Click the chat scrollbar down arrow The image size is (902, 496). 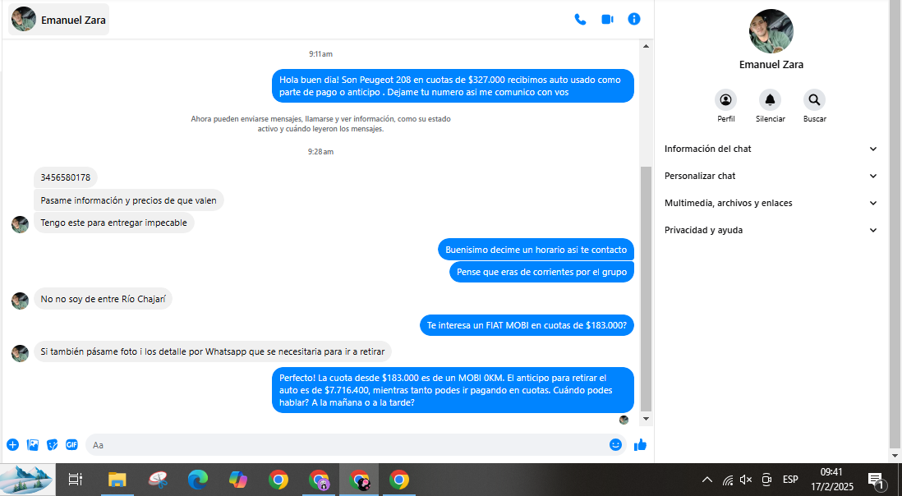pyautogui.click(x=646, y=419)
